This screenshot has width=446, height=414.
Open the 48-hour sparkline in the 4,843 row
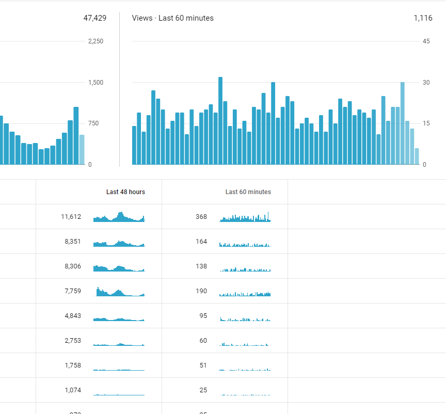coord(119,319)
